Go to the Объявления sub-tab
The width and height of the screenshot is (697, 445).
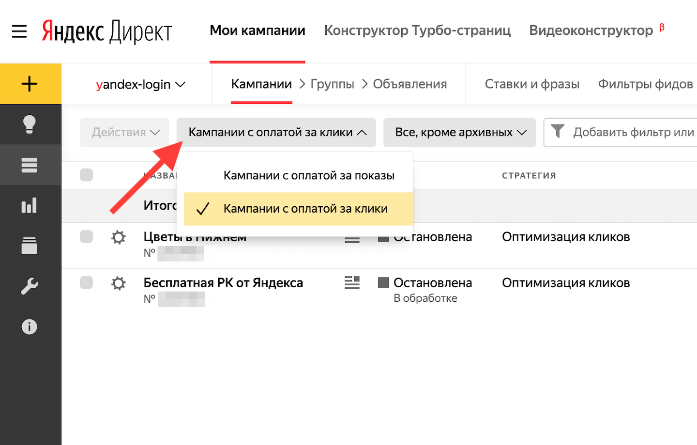410,84
